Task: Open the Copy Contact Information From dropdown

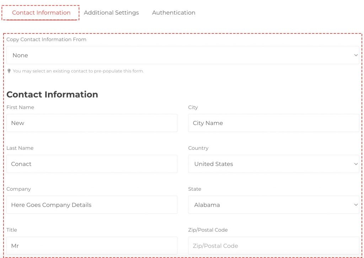Action: point(183,55)
